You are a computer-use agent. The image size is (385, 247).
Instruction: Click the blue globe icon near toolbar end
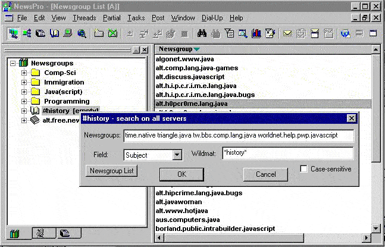[x=345, y=34]
